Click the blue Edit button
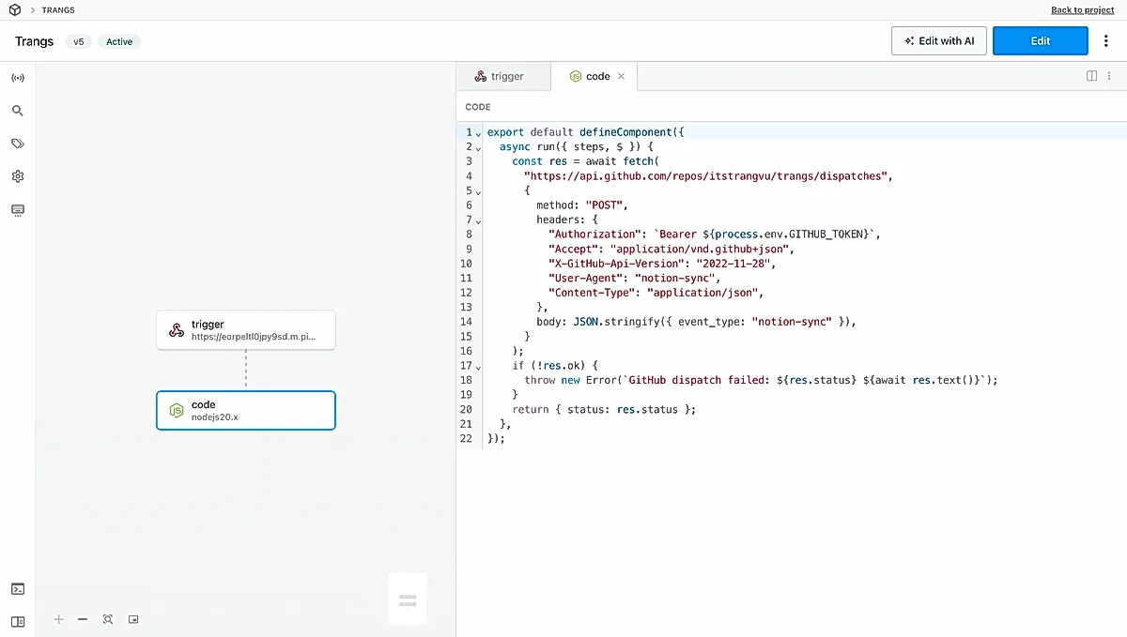 pyautogui.click(x=1041, y=41)
